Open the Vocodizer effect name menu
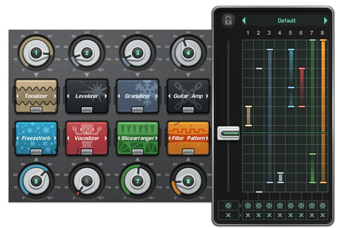This screenshot has height=228, width=343. pos(87,138)
